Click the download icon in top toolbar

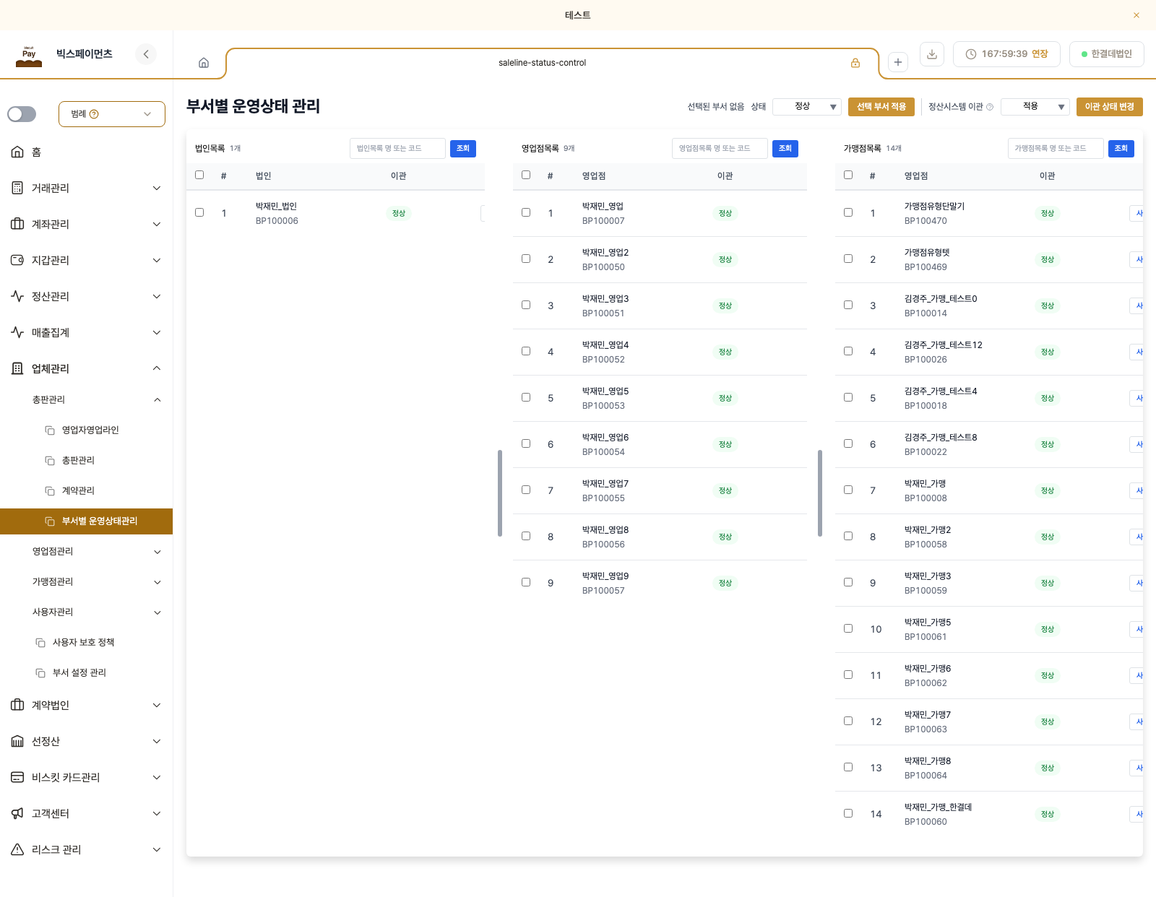[932, 54]
